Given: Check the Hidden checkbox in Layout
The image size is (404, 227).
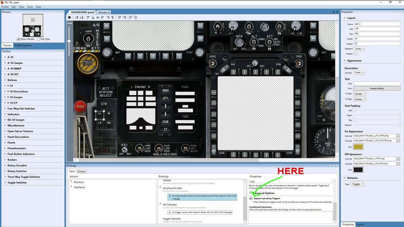Looking at the screenshot, I should 356,54.
